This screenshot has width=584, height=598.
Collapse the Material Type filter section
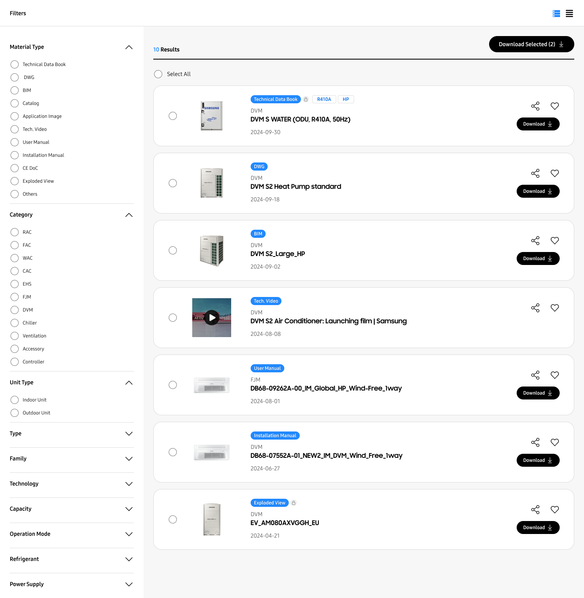click(129, 47)
